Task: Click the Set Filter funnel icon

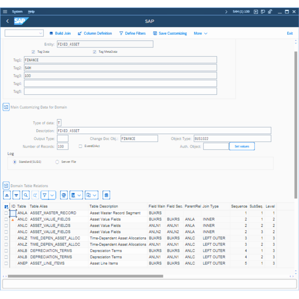Action: 44,195
